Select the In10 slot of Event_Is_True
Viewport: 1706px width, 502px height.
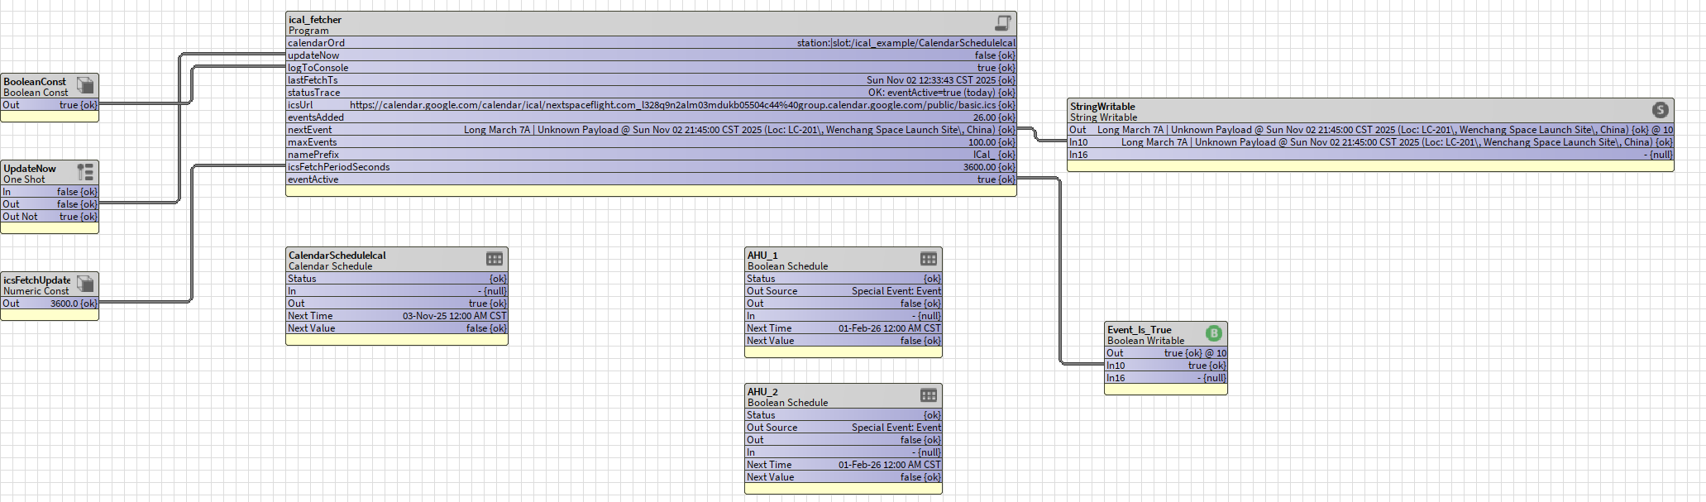pos(1165,366)
